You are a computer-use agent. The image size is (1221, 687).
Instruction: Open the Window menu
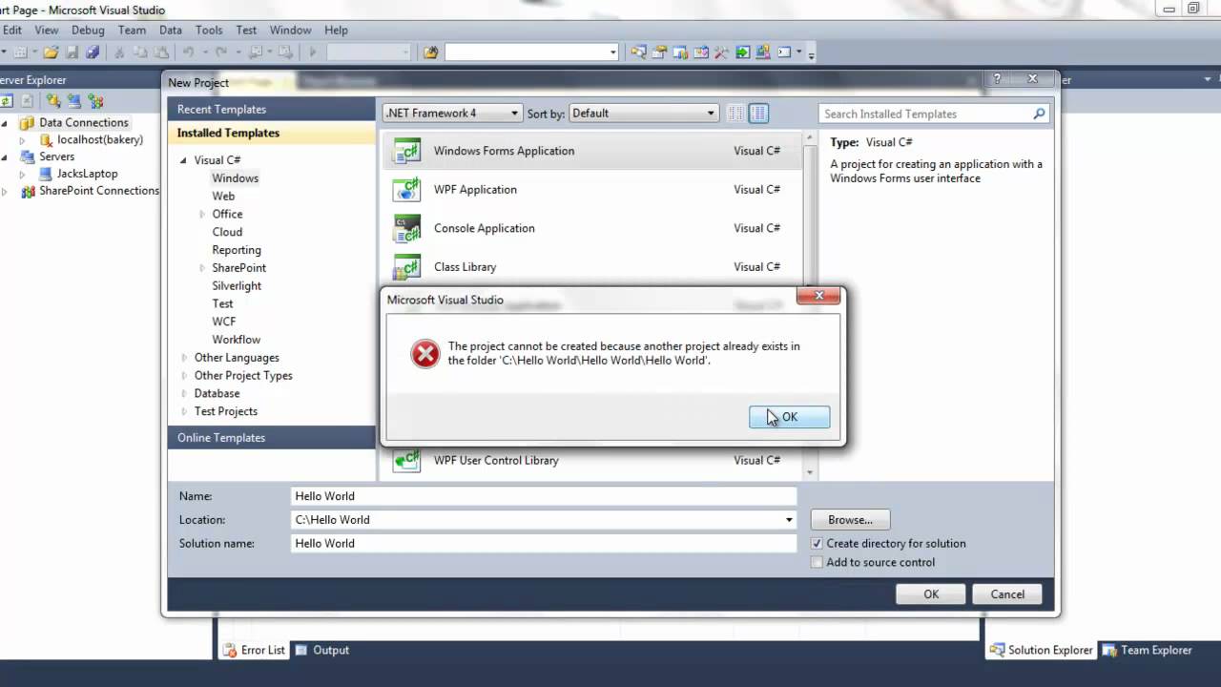point(290,30)
